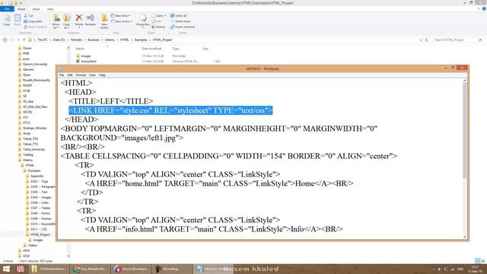487x274 pixels.
Task: Switch to the View ribbon tab
Action: (x=50, y=9)
